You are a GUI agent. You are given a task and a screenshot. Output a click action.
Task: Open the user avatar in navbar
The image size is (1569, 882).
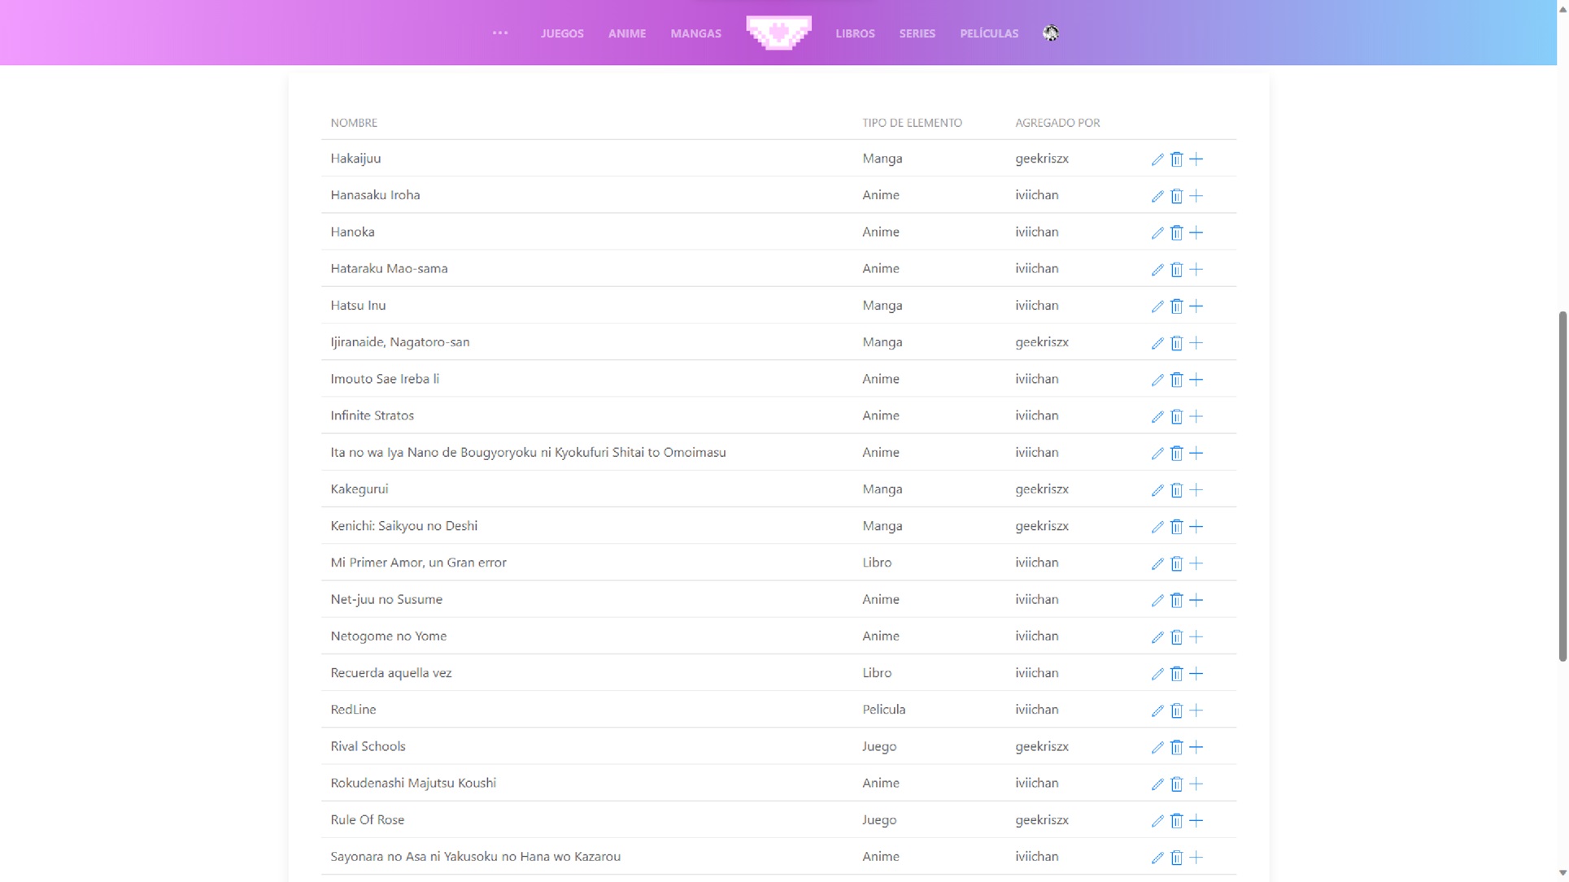coord(1051,33)
